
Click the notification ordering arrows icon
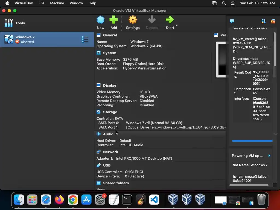click(x=264, y=21)
